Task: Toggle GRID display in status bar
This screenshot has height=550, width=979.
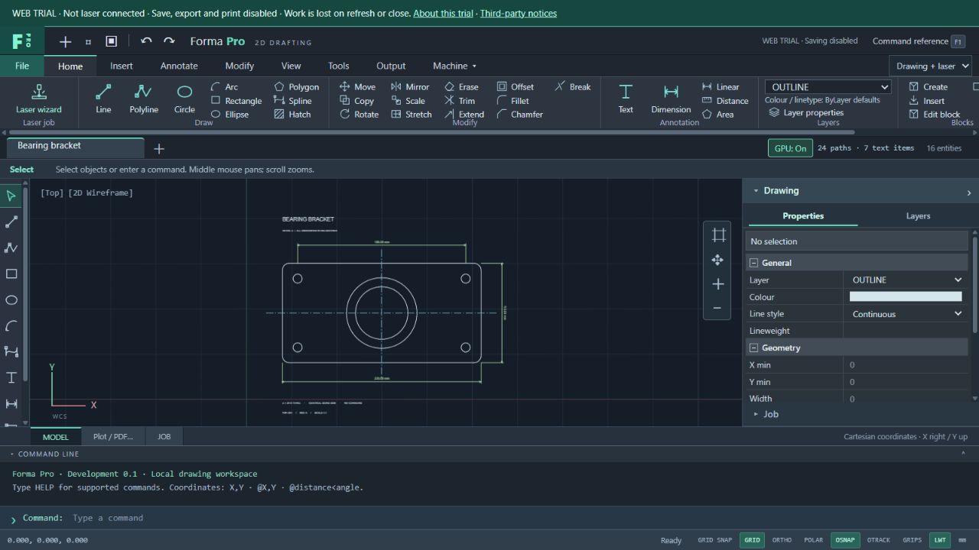Action: (x=753, y=540)
